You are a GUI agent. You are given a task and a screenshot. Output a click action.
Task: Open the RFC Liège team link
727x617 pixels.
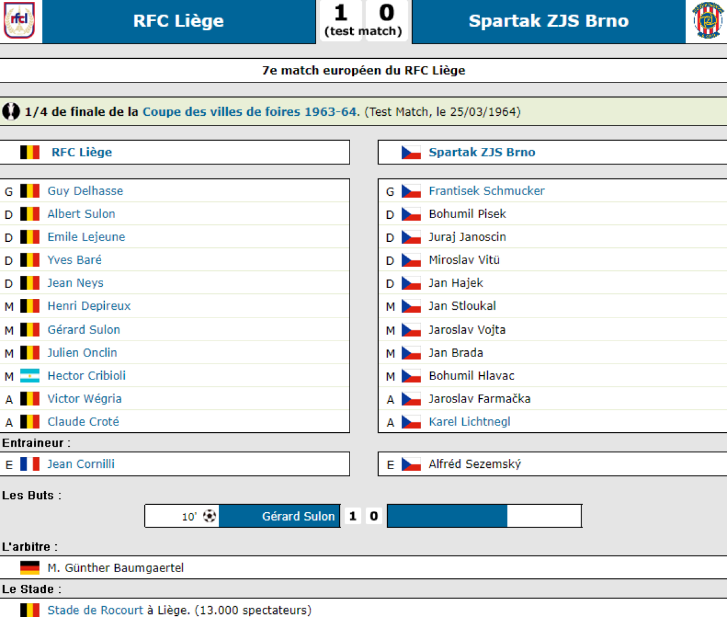click(82, 152)
